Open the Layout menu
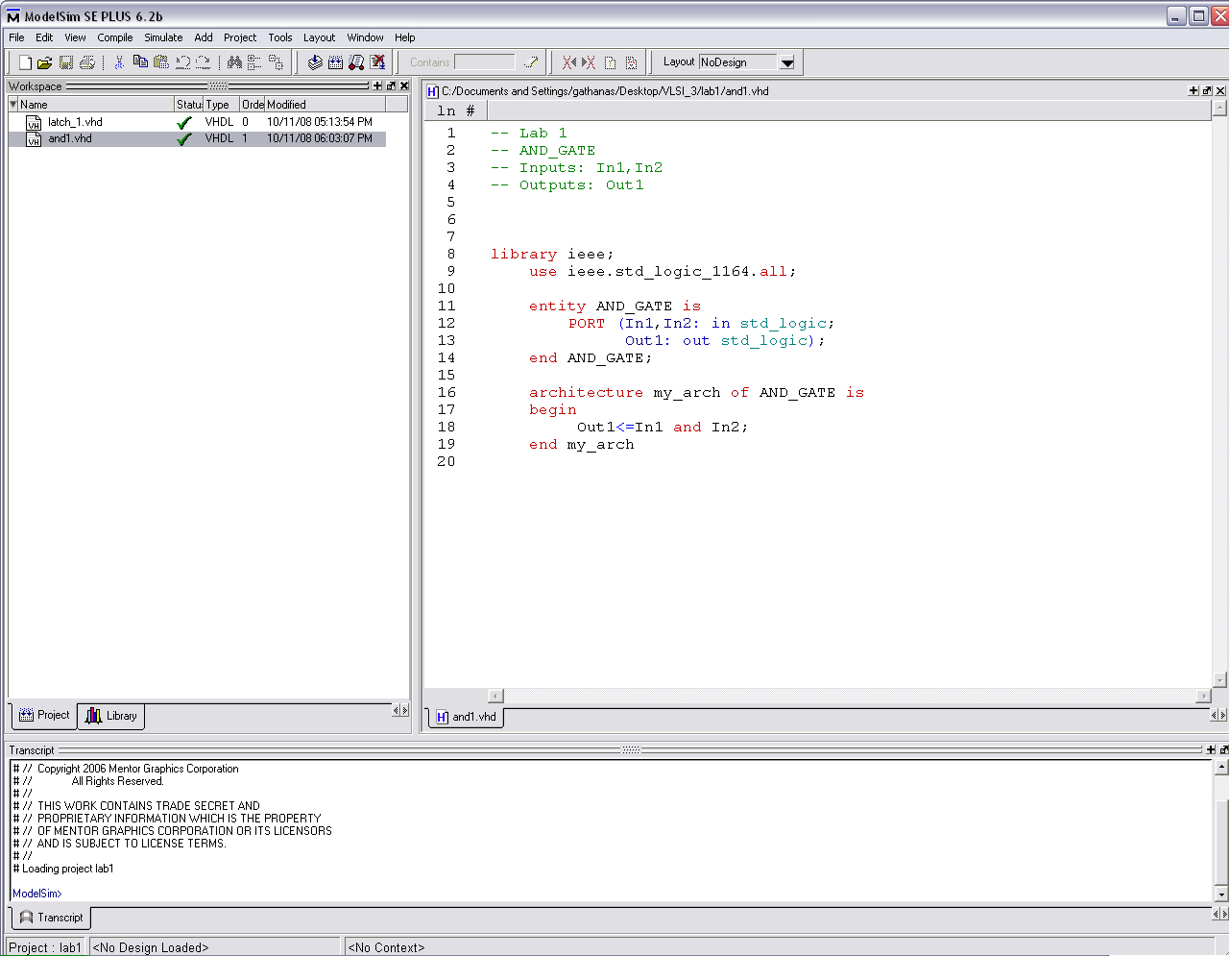The width and height of the screenshot is (1230, 956). [319, 37]
